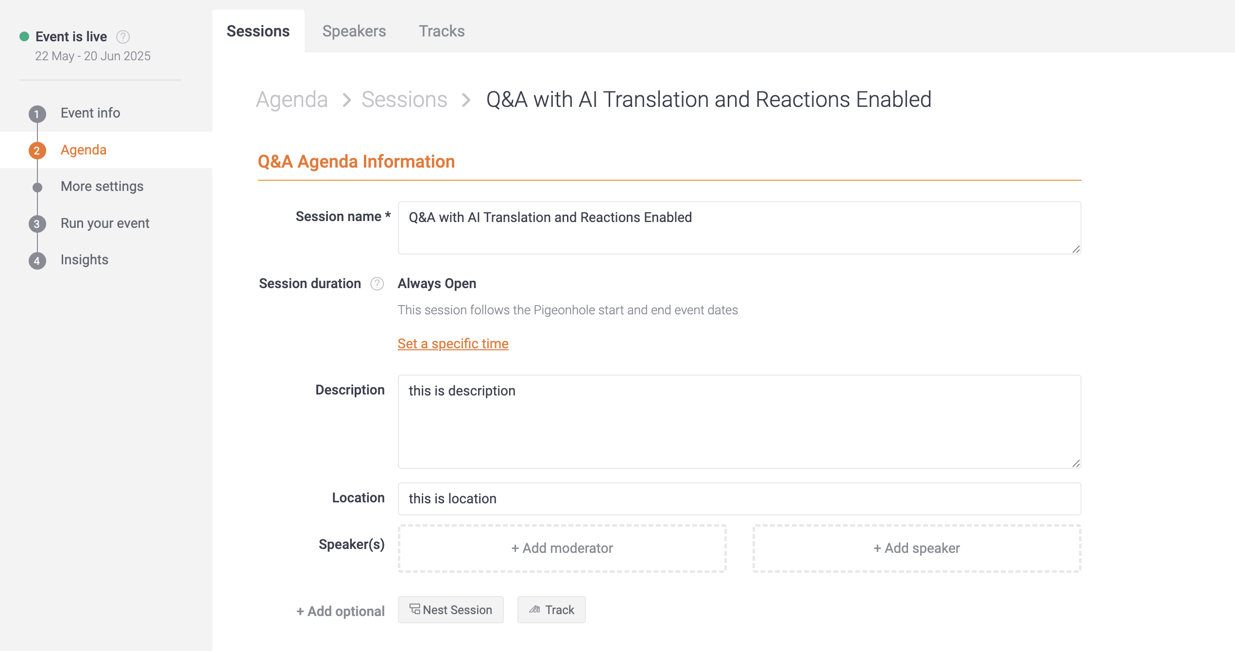The width and height of the screenshot is (1235, 651).
Task: Click the chevron between Agenda and Sessions
Action: coord(346,100)
